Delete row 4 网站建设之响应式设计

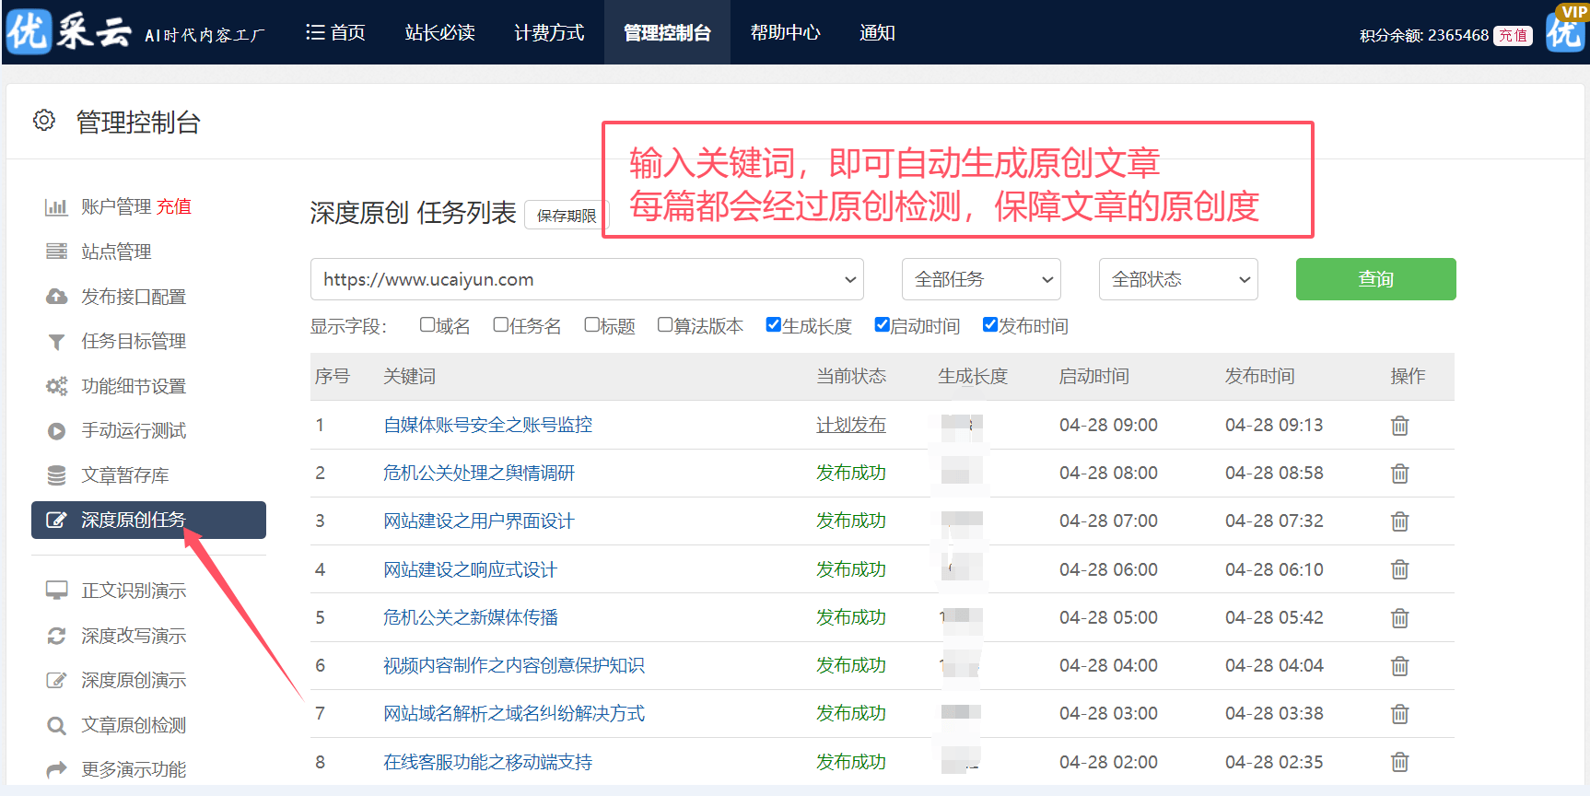pos(1399,569)
